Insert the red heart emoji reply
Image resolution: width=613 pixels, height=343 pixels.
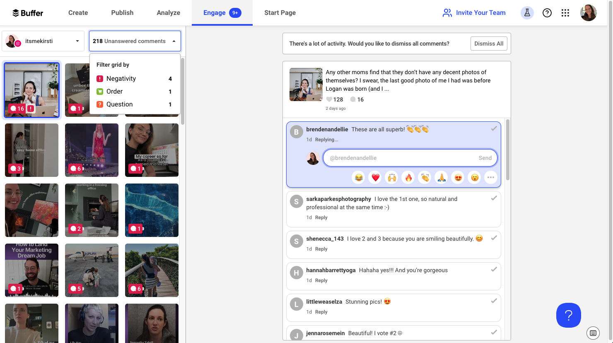(x=375, y=178)
